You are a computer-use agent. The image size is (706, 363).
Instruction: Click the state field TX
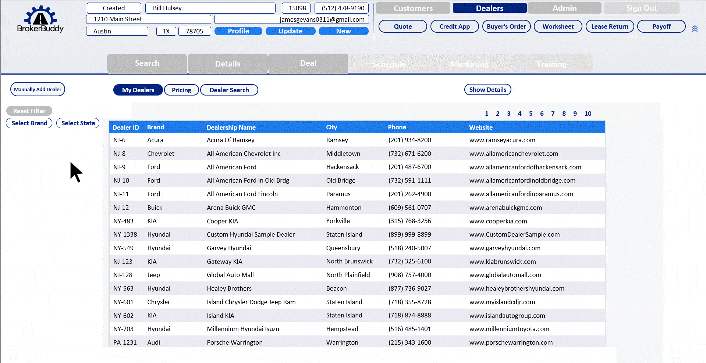(x=166, y=31)
